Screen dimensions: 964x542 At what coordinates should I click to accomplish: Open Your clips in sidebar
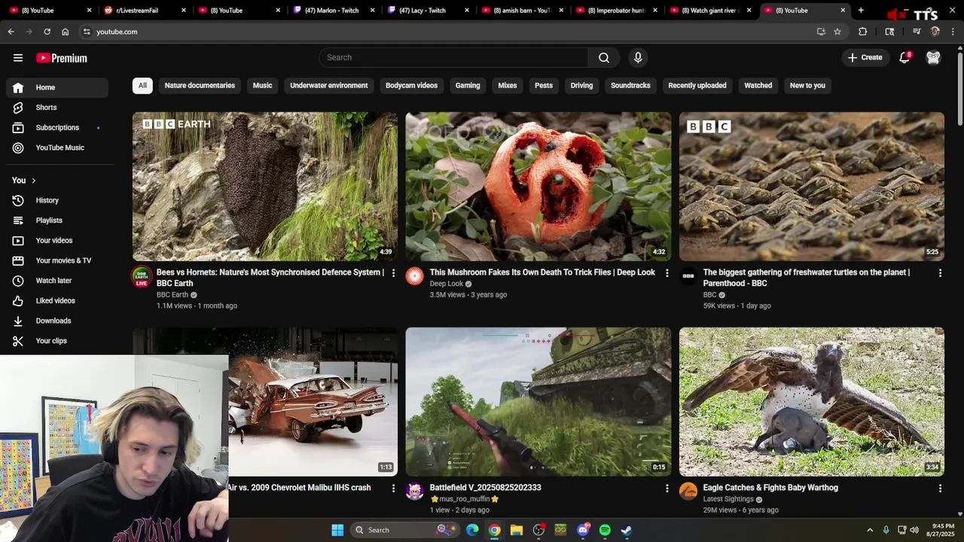pos(57,341)
